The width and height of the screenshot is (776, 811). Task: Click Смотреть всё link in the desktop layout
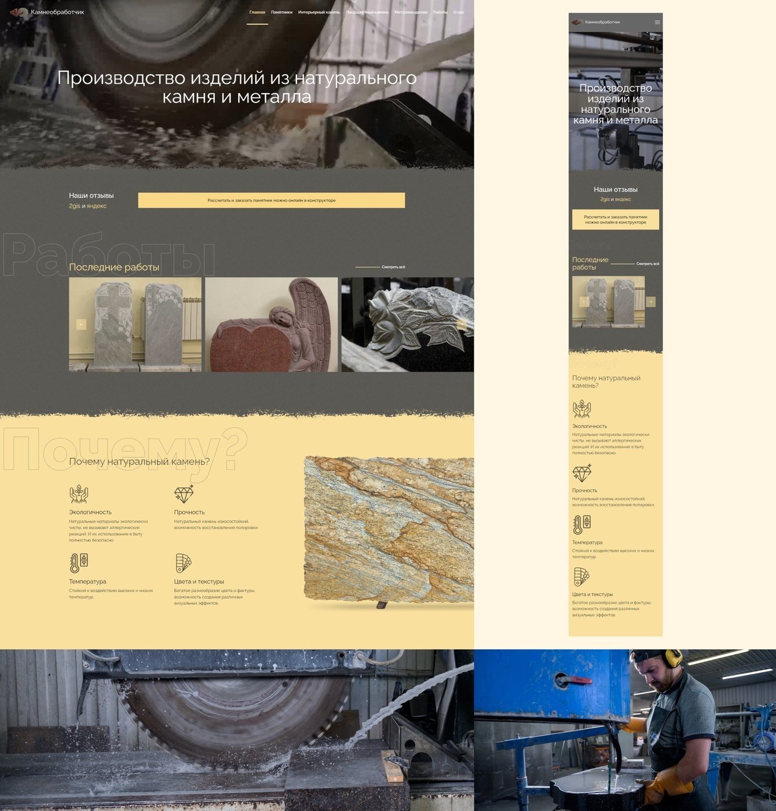(393, 267)
